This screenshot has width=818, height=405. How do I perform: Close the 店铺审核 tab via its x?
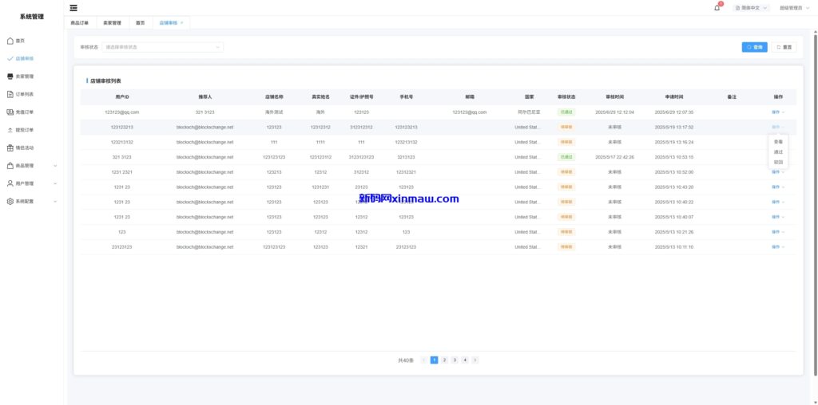pyautogui.click(x=182, y=22)
